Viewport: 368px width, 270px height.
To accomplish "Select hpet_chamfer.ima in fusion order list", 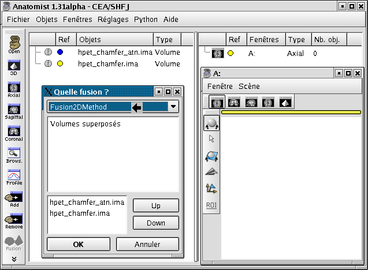I will point(80,213).
